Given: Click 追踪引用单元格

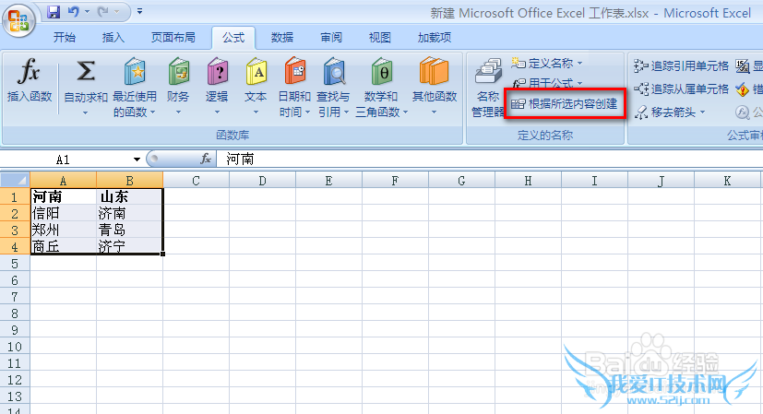Looking at the screenshot, I should [681, 65].
